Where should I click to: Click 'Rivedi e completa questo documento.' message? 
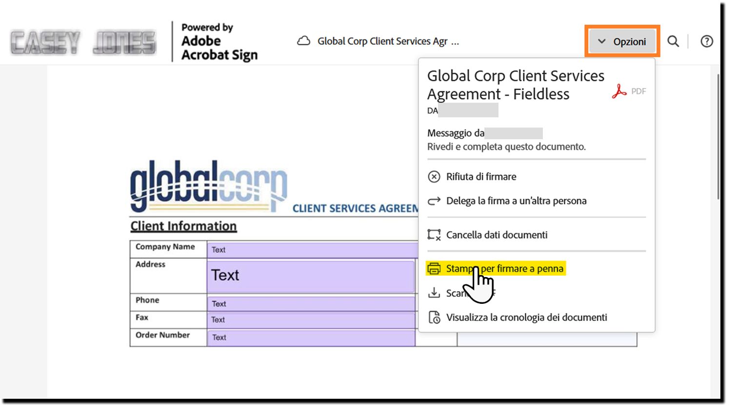(x=506, y=147)
